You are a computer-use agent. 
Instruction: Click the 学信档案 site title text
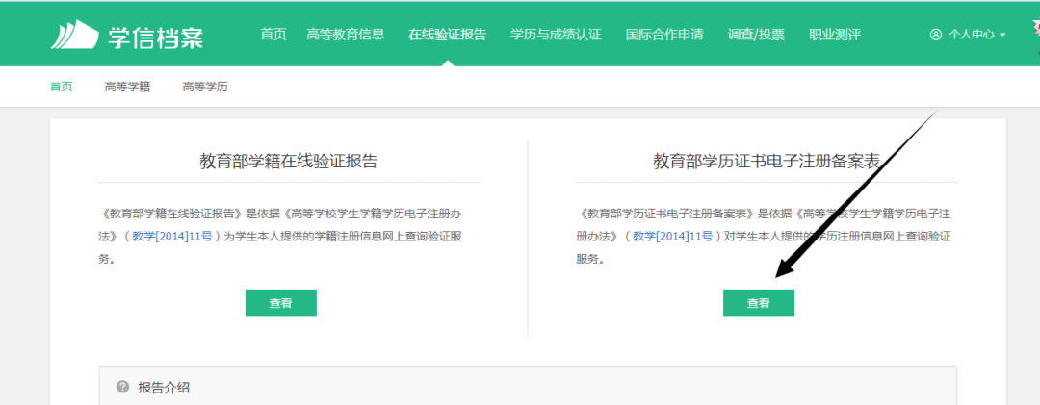pyautogui.click(x=156, y=37)
